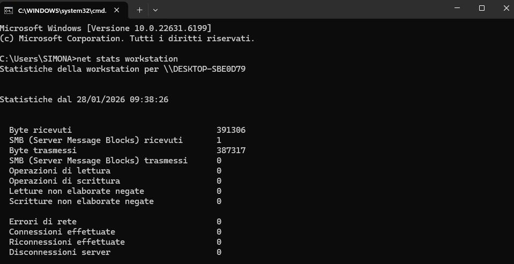The image size is (514, 264).
Task: Click the 'Riconnessioni effettuate' row
Action: click(115, 242)
